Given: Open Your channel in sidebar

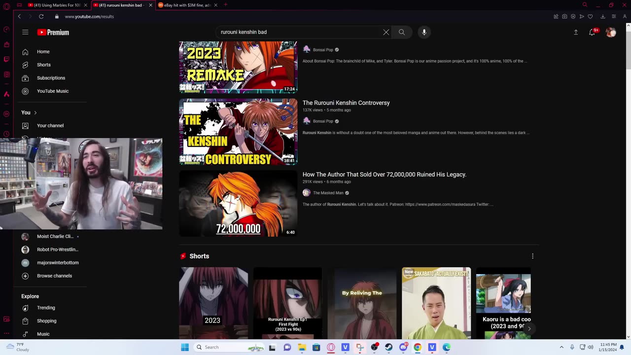Looking at the screenshot, I should click(x=51, y=126).
